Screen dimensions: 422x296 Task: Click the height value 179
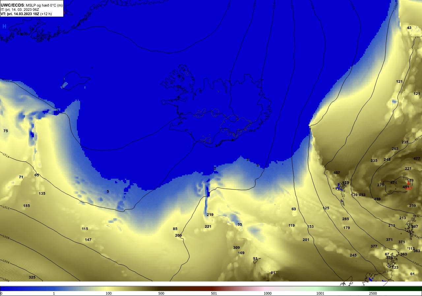pyautogui.click(x=347, y=228)
